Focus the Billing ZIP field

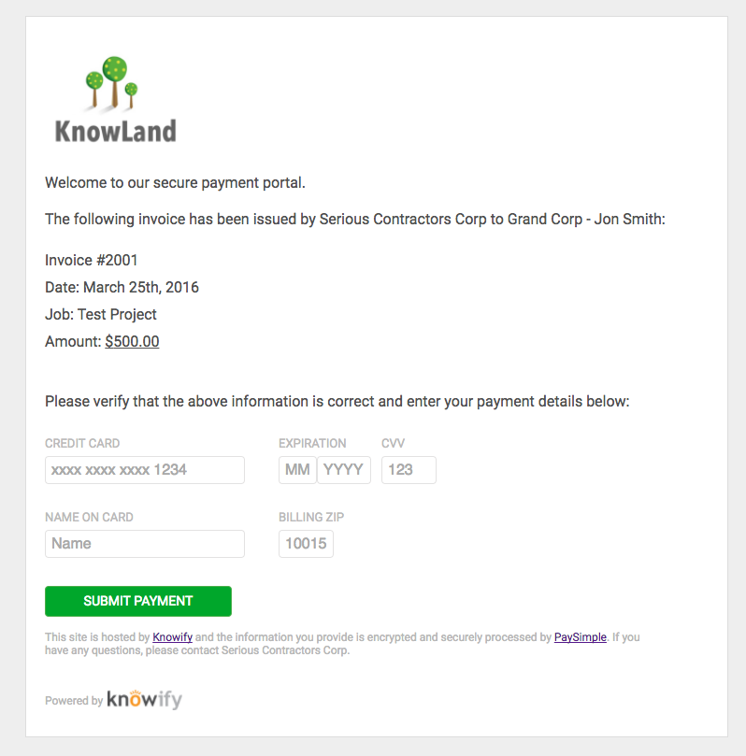(x=307, y=544)
